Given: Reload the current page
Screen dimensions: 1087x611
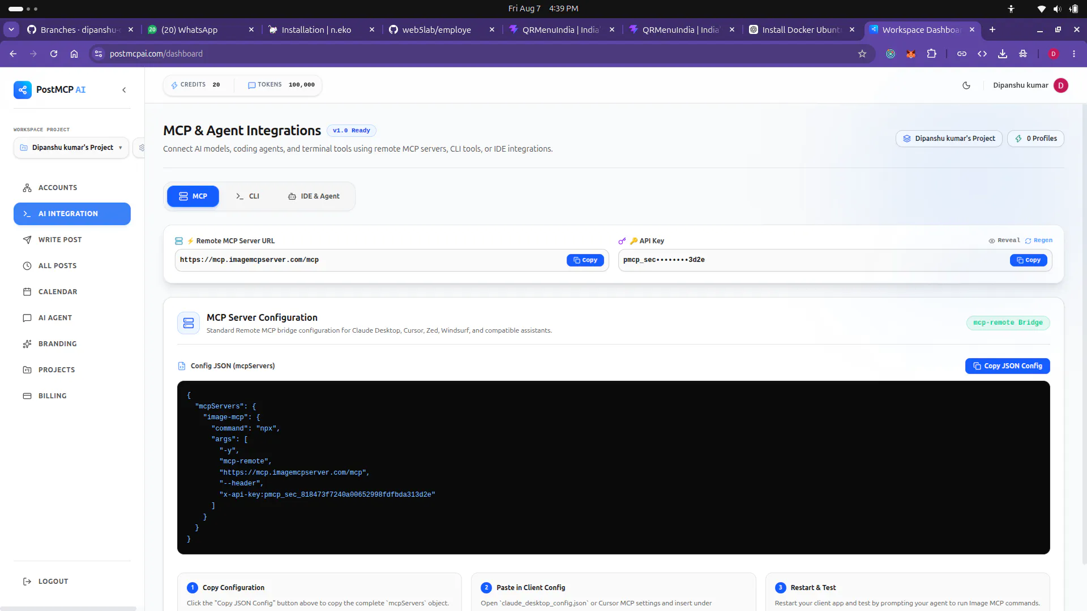Looking at the screenshot, I should 54,54.
